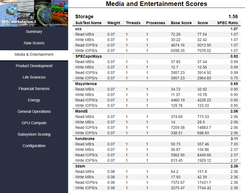Click MayaVenice score 4228.22
This screenshot has height=193, width=245.
204,100
